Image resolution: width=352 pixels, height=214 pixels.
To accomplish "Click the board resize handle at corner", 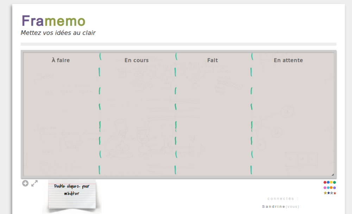I will coord(333,174).
